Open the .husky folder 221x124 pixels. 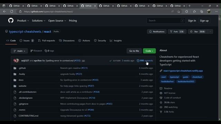22,74
